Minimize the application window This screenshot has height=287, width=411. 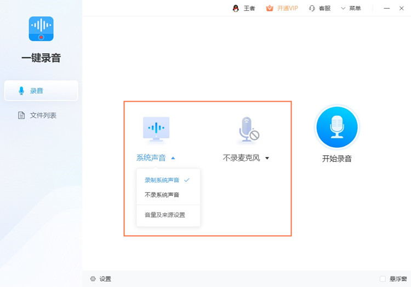pos(386,8)
